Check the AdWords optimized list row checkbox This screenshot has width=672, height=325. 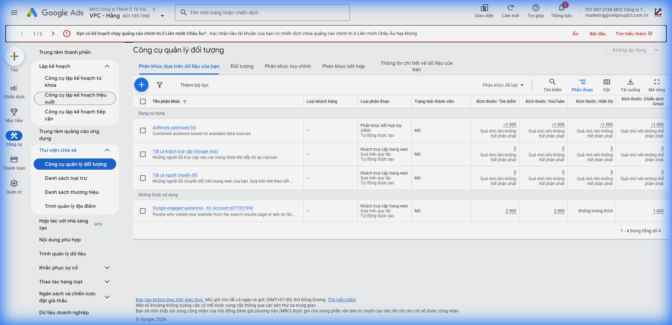(143, 130)
